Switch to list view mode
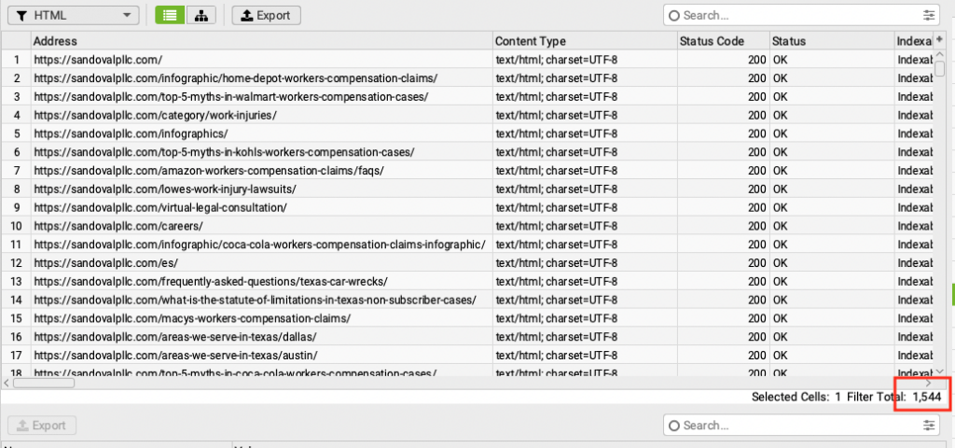The width and height of the screenshot is (955, 448). point(169,15)
